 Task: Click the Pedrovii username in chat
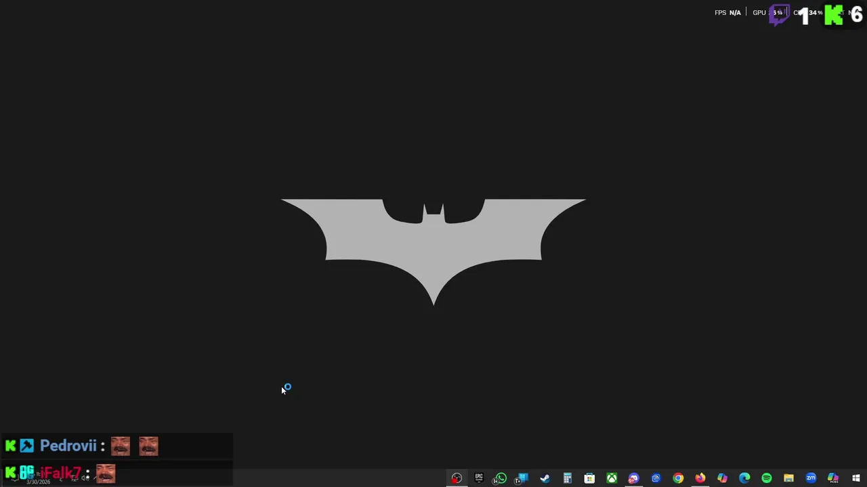pos(68,446)
